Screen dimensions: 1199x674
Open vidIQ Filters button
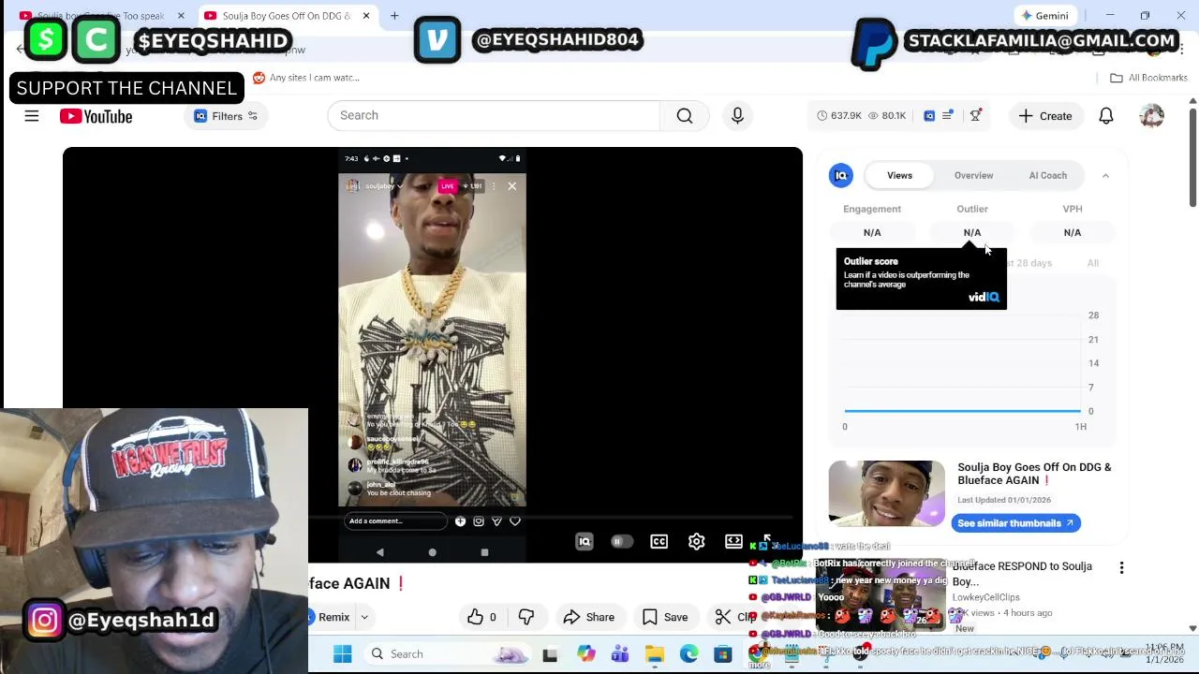coord(226,116)
